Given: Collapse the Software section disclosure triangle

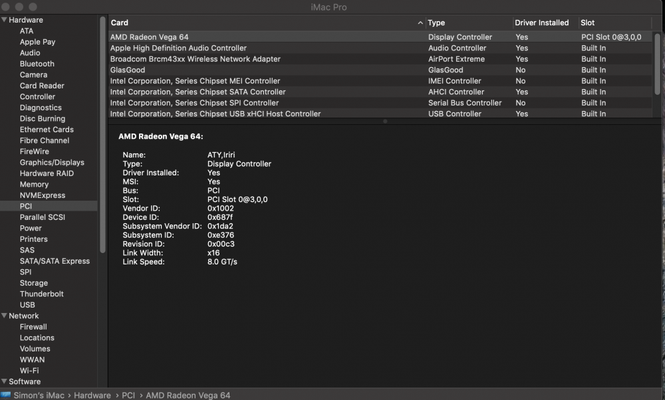Looking at the screenshot, I should point(4,381).
